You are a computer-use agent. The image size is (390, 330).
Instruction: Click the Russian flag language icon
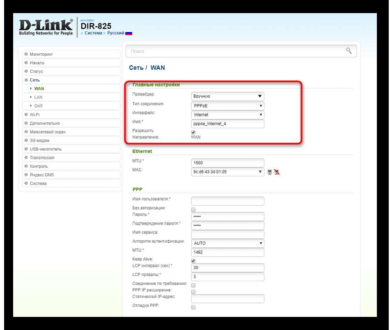point(128,33)
